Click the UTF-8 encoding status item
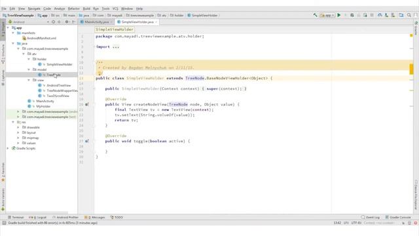Viewport: 419px width, 236px height. pos(356,223)
